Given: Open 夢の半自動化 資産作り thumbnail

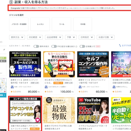Looking at the screenshot, I should point(59,64).
